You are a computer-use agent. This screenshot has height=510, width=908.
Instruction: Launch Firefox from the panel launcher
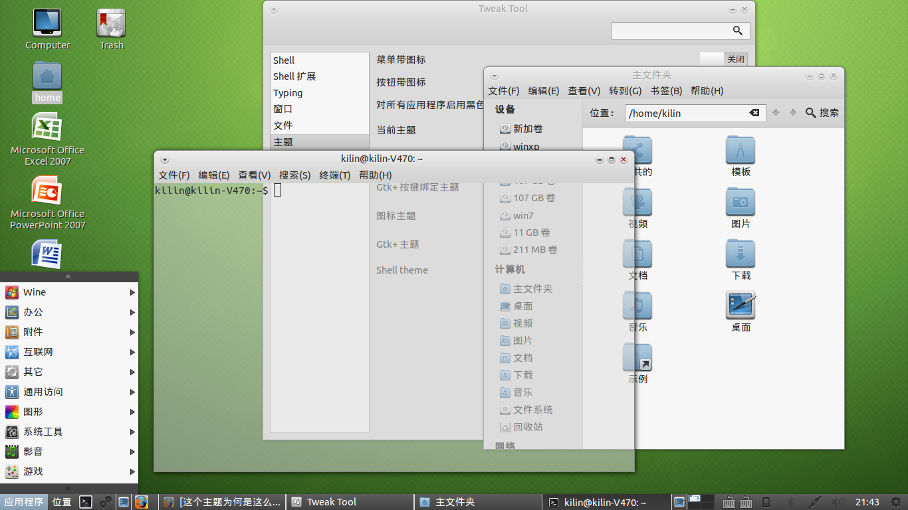tap(142, 502)
